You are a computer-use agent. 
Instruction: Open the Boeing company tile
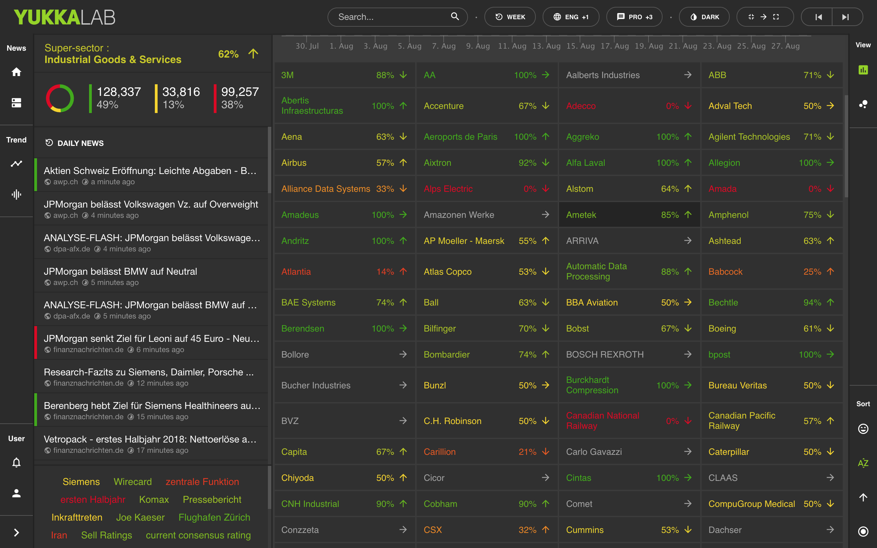(772, 328)
